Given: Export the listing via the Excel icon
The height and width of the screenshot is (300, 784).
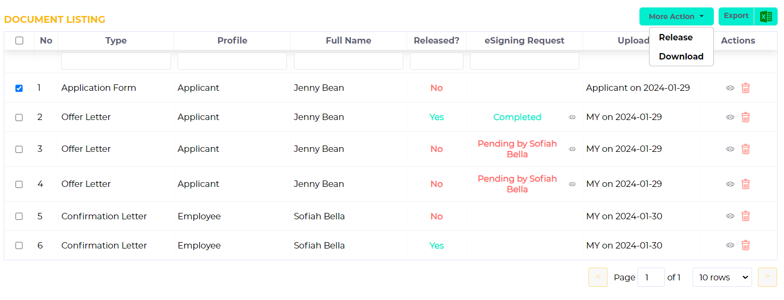Looking at the screenshot, I should point(766,16).
